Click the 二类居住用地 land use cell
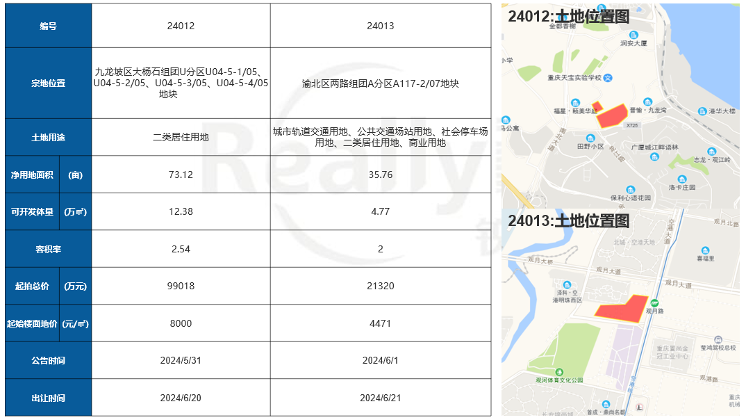 tap(181, 137)
